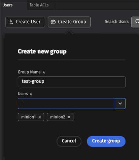Click the person-plus icon in Create User

pyautogui.click(x=11, y=22)
